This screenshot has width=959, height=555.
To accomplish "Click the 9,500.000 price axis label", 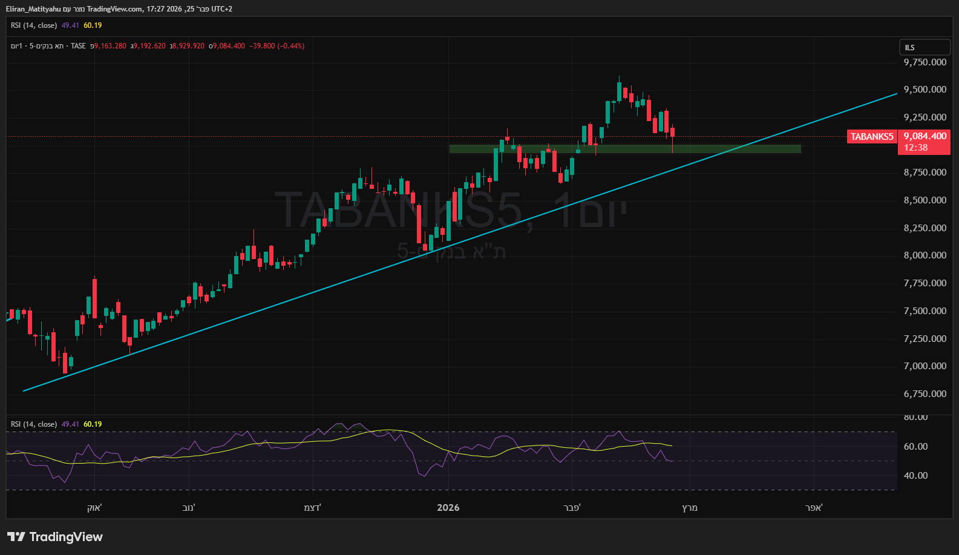I will (925, 90).
